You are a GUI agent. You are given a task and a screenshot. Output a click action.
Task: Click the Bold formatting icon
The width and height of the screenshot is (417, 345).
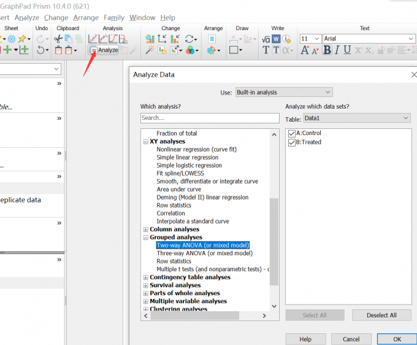(327, 50)
